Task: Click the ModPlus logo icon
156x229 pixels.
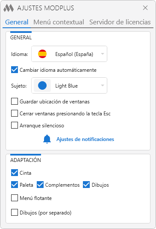Action: point(9,8)
